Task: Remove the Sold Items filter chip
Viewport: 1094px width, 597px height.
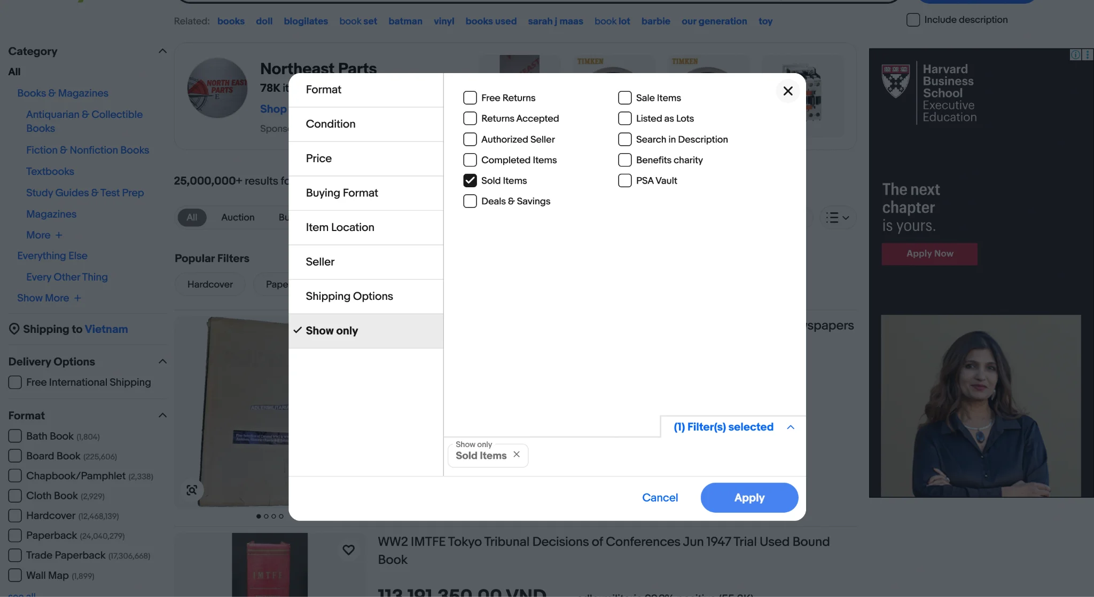Action: [516, 455]
